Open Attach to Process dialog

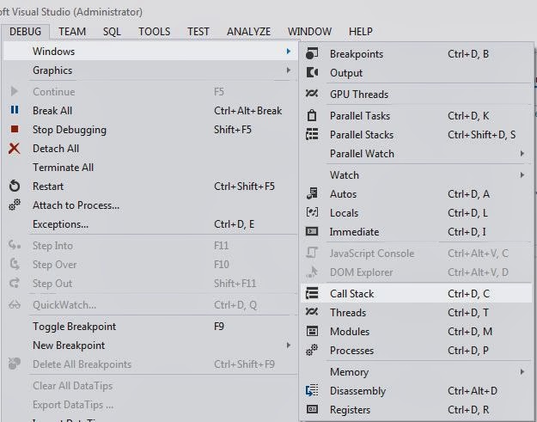pos(150,205)
